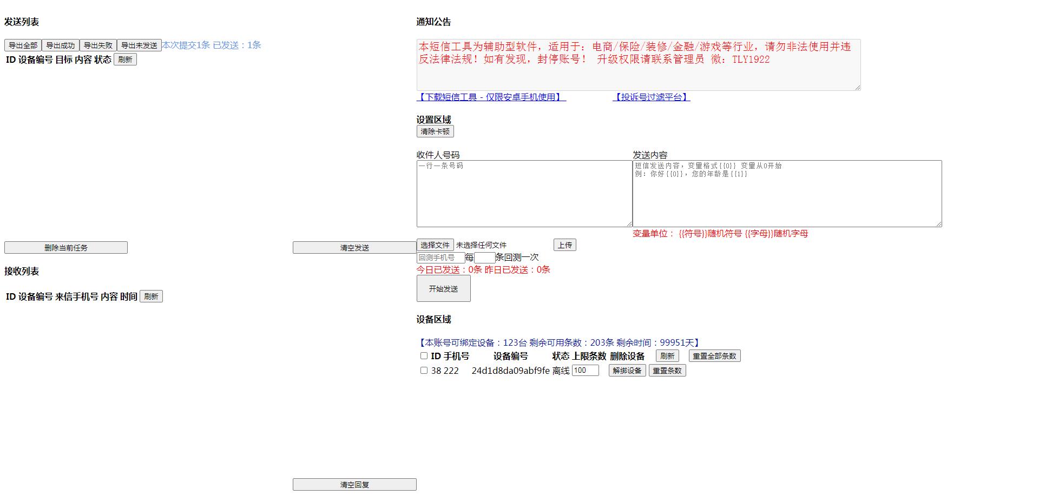Click the 今日已发送：0条 status text

449,269
